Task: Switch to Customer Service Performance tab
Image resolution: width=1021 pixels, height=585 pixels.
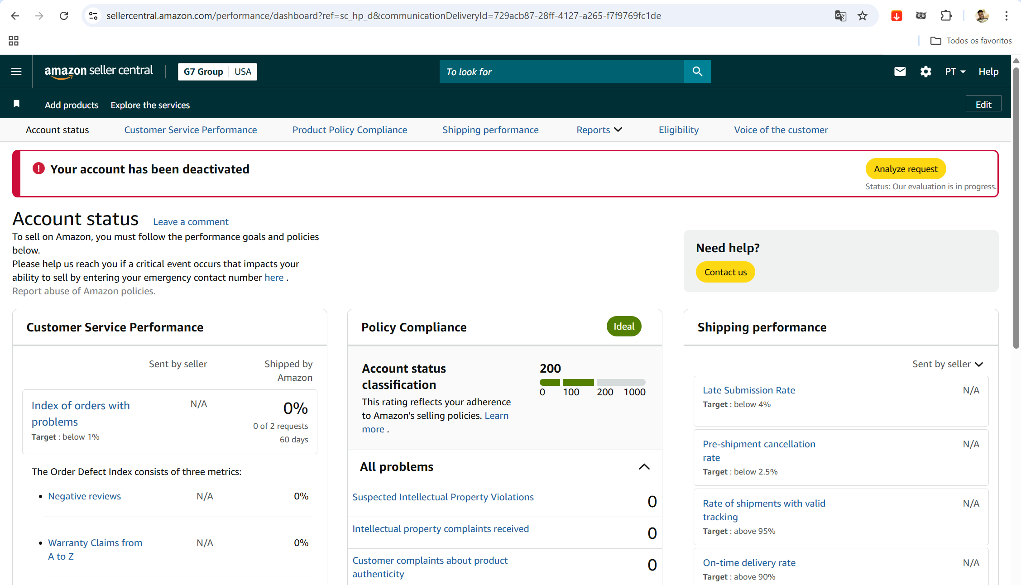Action: pos(191,130)
